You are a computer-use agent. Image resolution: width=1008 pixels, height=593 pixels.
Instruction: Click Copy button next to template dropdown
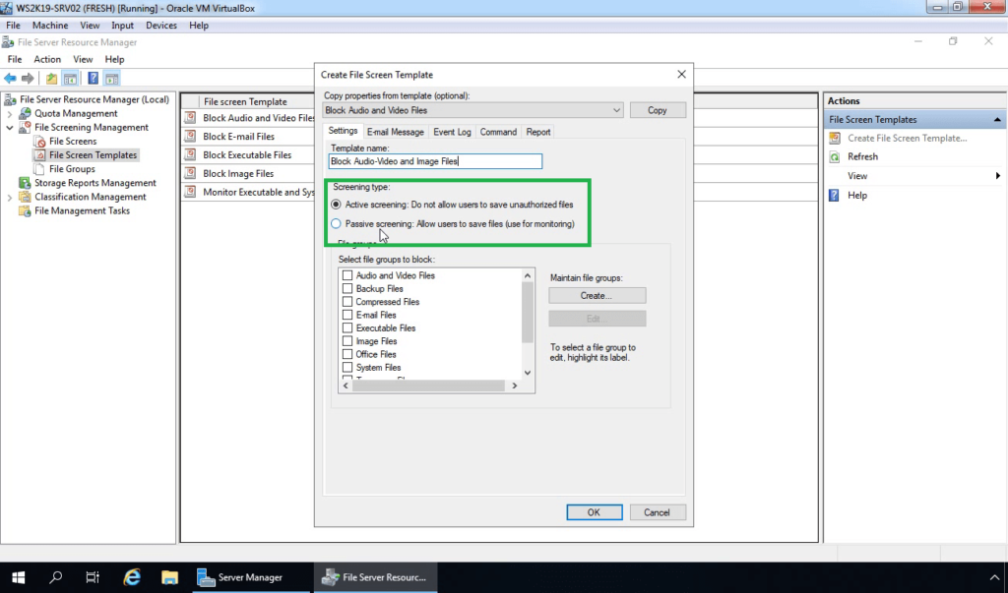click(x=658, y=110)
